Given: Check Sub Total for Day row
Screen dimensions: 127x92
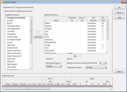Looking at the screenshot, I should 103,34.
